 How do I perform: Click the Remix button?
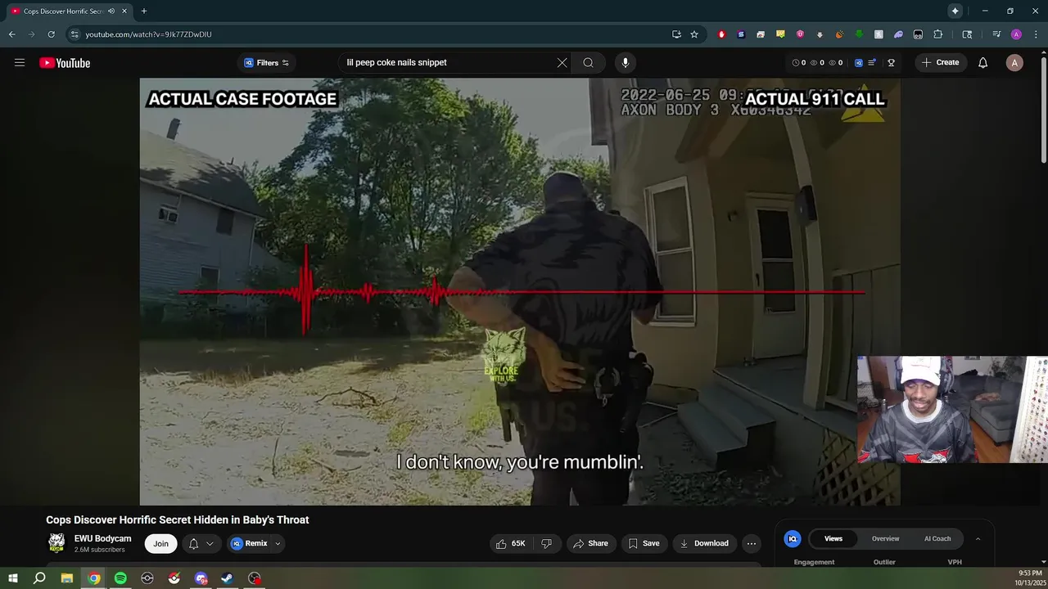pyautogui.click(x=250, y=543)
